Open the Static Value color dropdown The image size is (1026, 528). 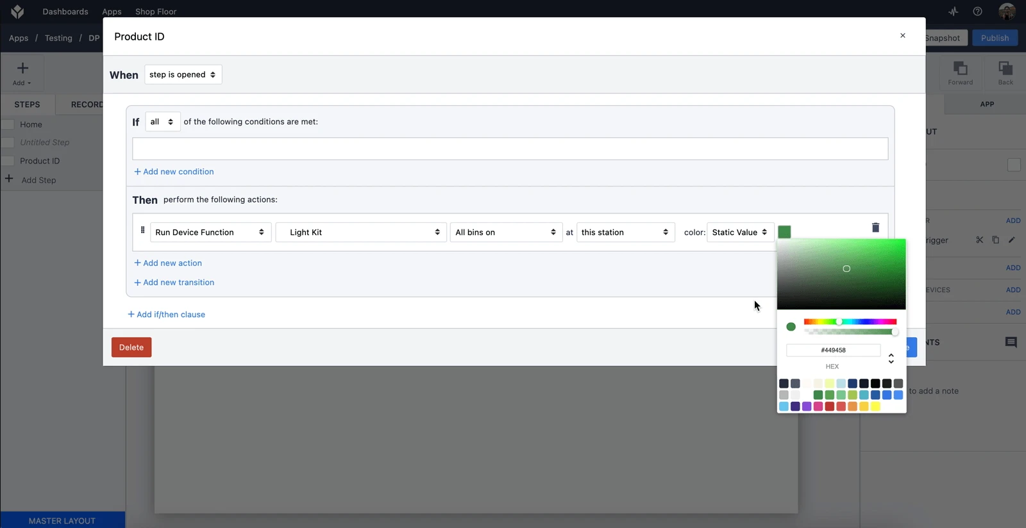[x=740, y=232]
